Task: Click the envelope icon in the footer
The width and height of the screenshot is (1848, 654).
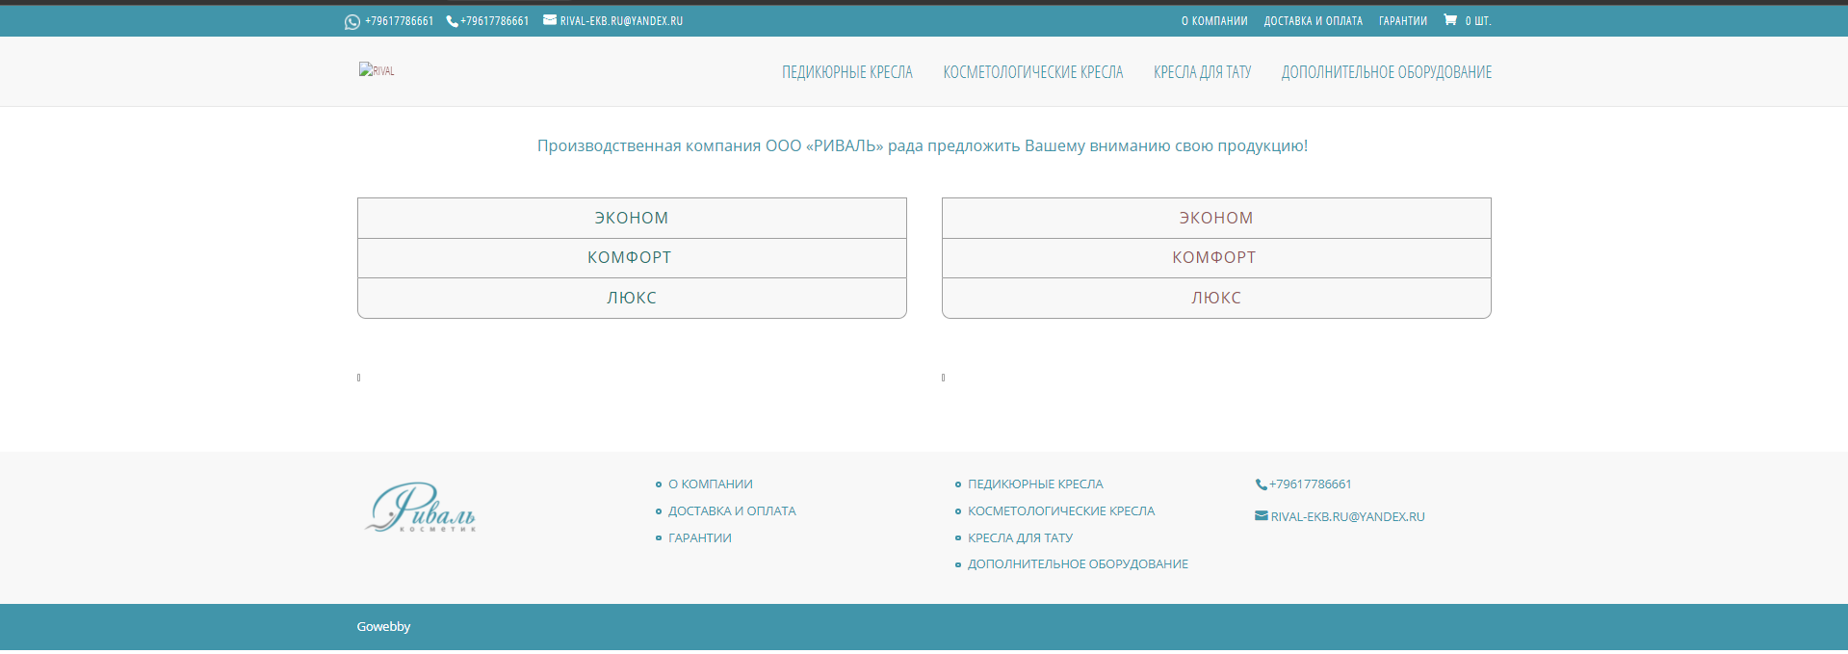Action: click(x=1262, y=516)
